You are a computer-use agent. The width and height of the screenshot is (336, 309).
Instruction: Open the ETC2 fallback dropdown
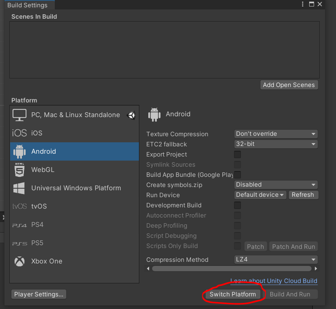276,144
